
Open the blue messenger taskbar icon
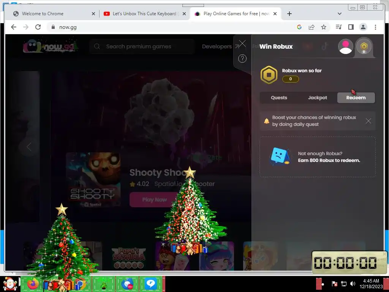click(x=150, y=284)
